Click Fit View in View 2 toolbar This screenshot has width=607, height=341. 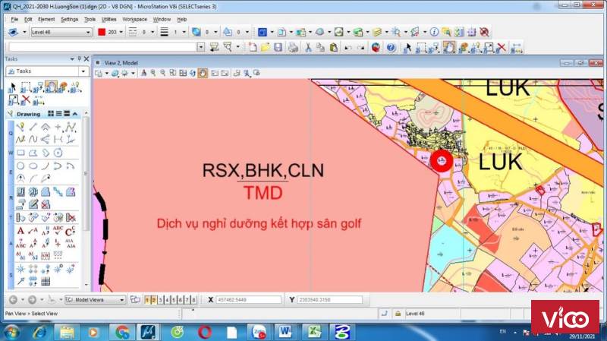click(183, 73)
